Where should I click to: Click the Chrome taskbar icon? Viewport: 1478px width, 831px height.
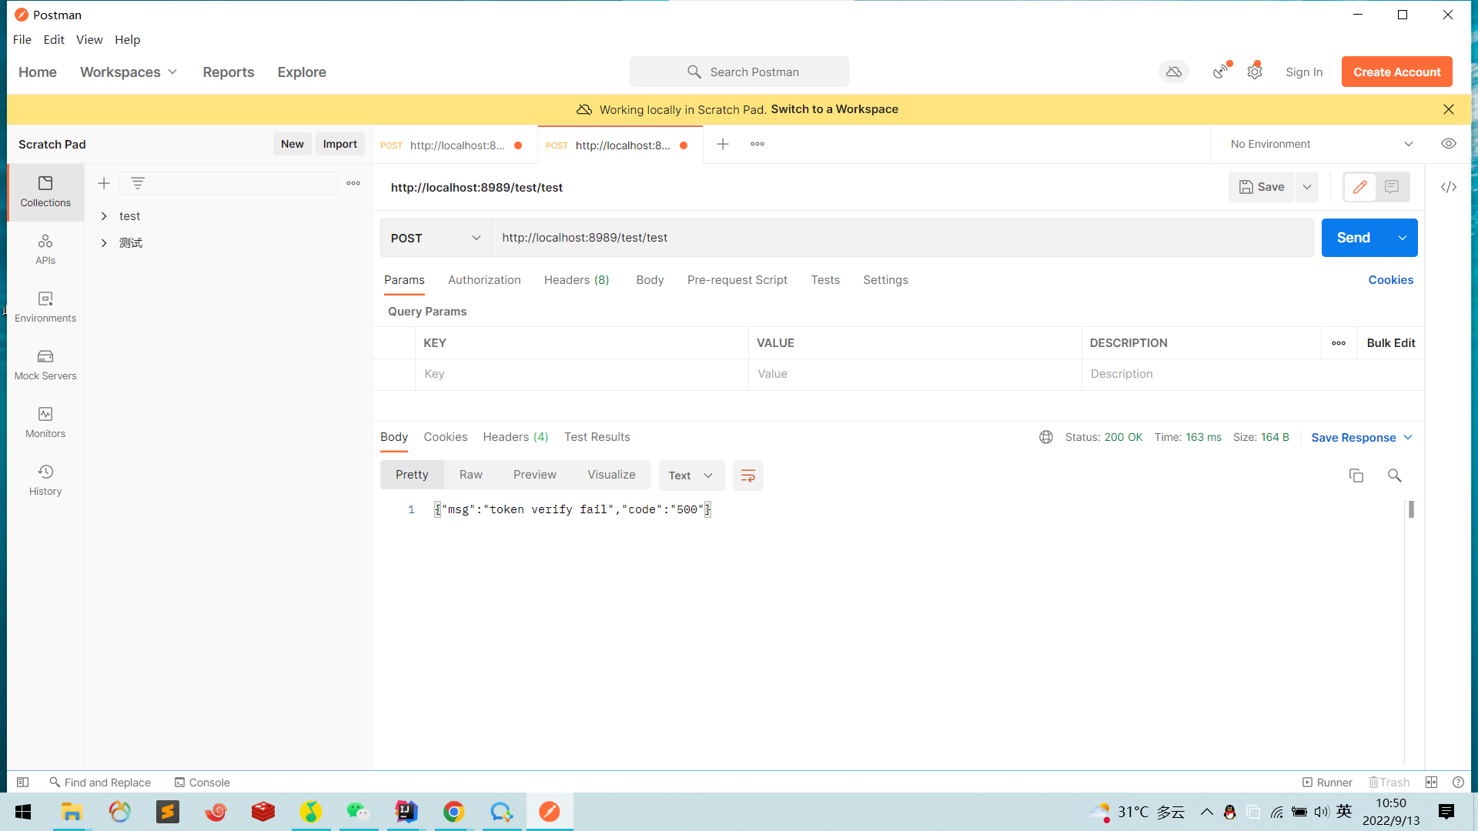(455, 812)
